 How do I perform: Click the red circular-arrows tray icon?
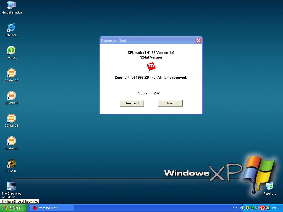(263, 208)
